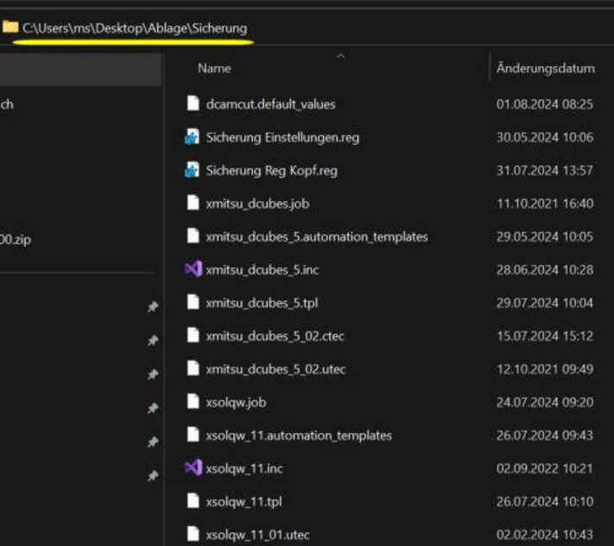Click the last pin icon in the sidebar
Screen dimensions: 614x546
pyautogui.click(x=153, y=475)
